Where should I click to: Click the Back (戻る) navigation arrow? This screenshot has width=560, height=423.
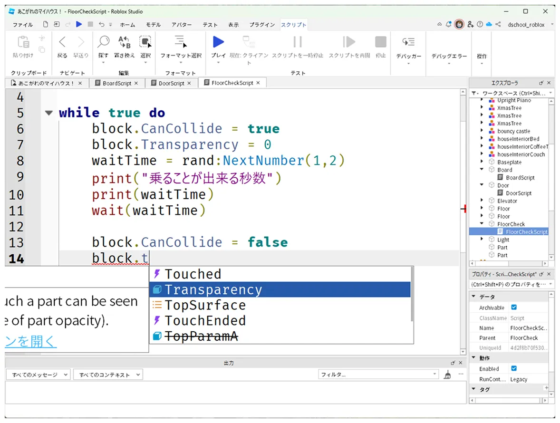coord(62,43)
